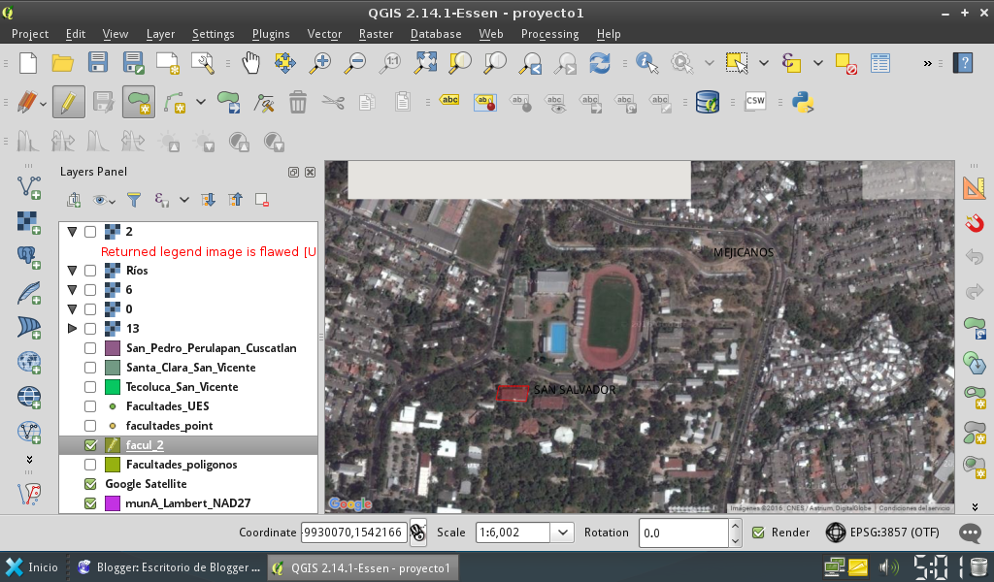Image resolution: width=994 pixels, height=582 pixels.
Task: Collapse the Ríos layer group
Action: (72, 271)
